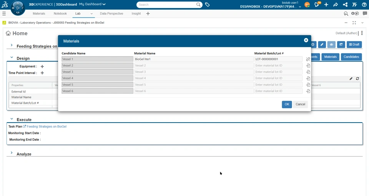This screenshot has height=196, width=369.
Task: Add a new dashboard tab
Action: point(148,14)
